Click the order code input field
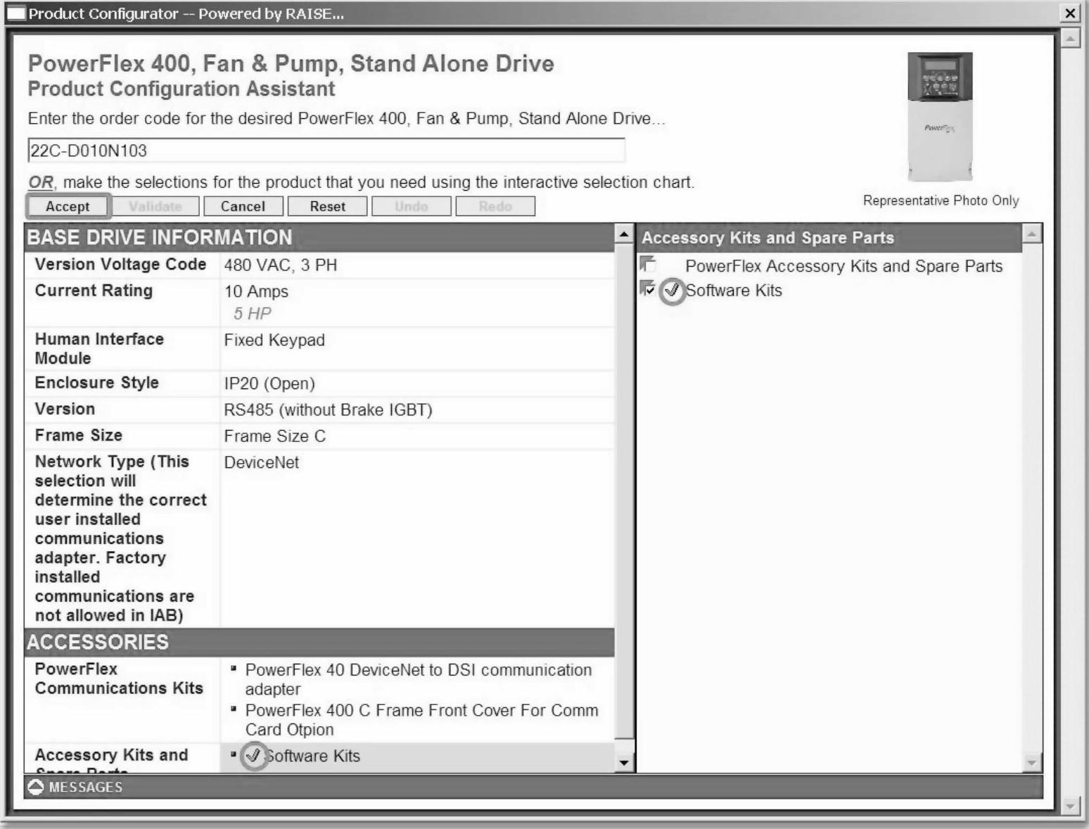The image size is (1089, 829). 326,151
